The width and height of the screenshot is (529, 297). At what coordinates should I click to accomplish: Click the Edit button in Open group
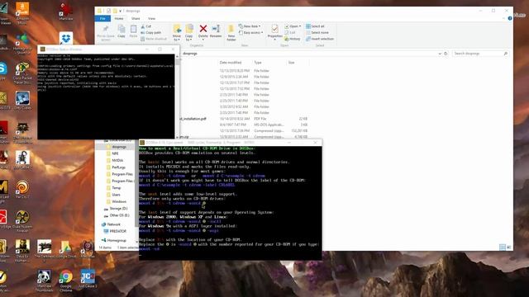point(290,33)
